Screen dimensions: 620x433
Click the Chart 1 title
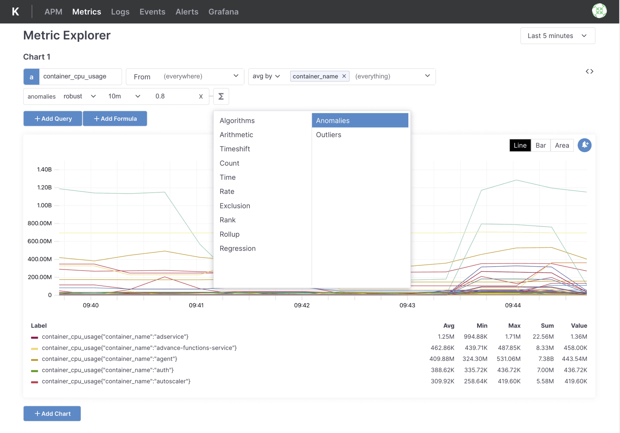point(37,57)
